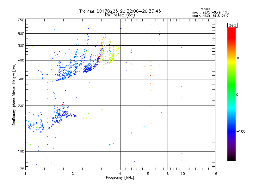This screenshot has width=253, height=189.
Task: Click the '[deg]' colorbar unit label
Action: (x=232, y=25)
